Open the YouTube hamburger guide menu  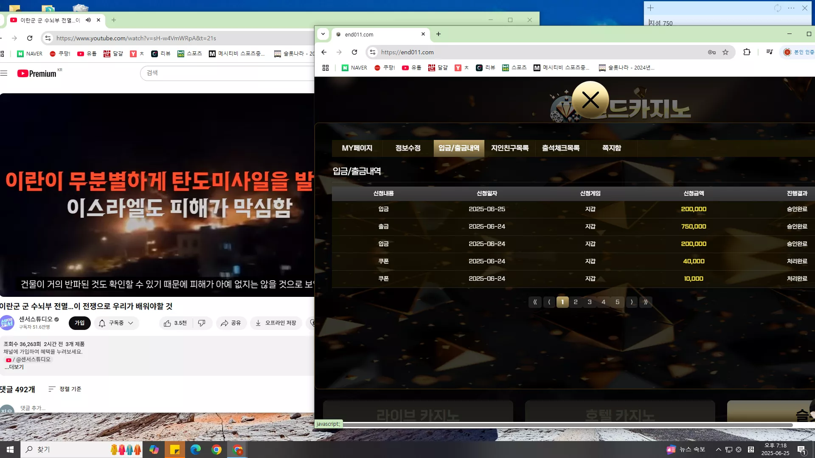click(4, 73)
